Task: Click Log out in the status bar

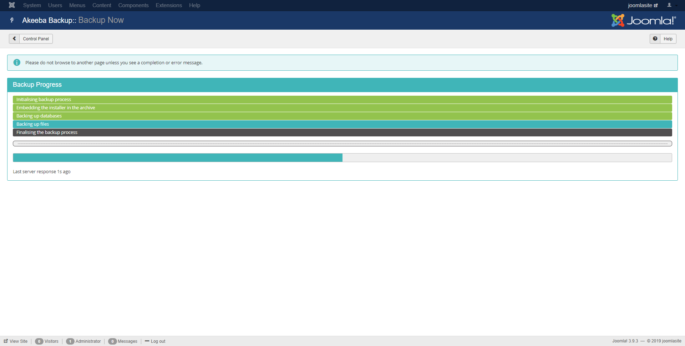Action: (x=158, y=341)
